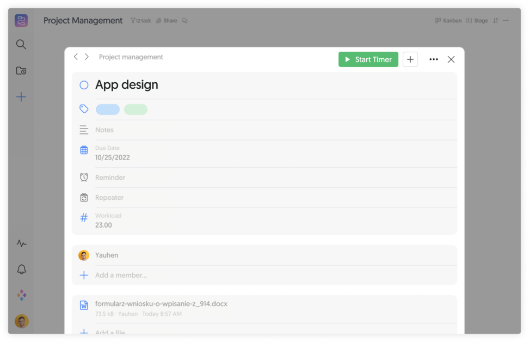Open notifications via the bell icon
Viewport: 529px width, 342px height.
[x=21, y=269]
